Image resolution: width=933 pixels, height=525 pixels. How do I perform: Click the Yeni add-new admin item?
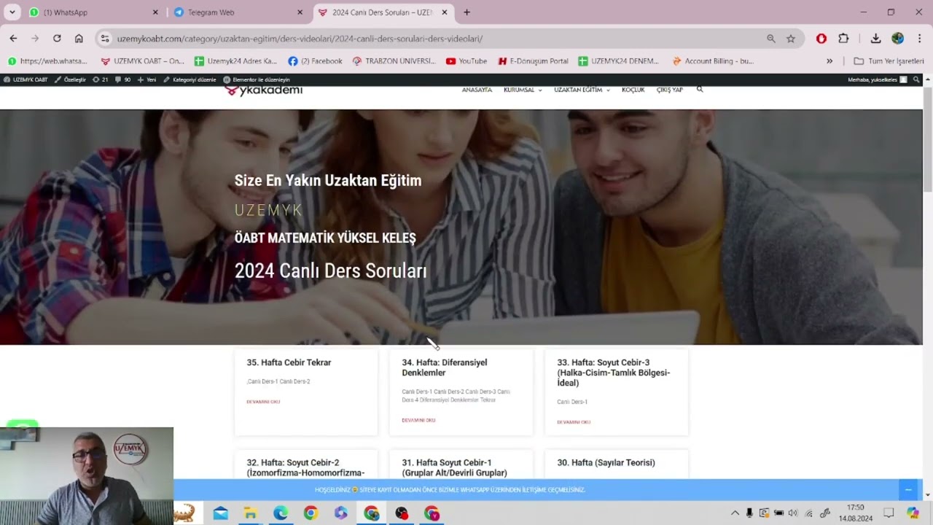147,79
